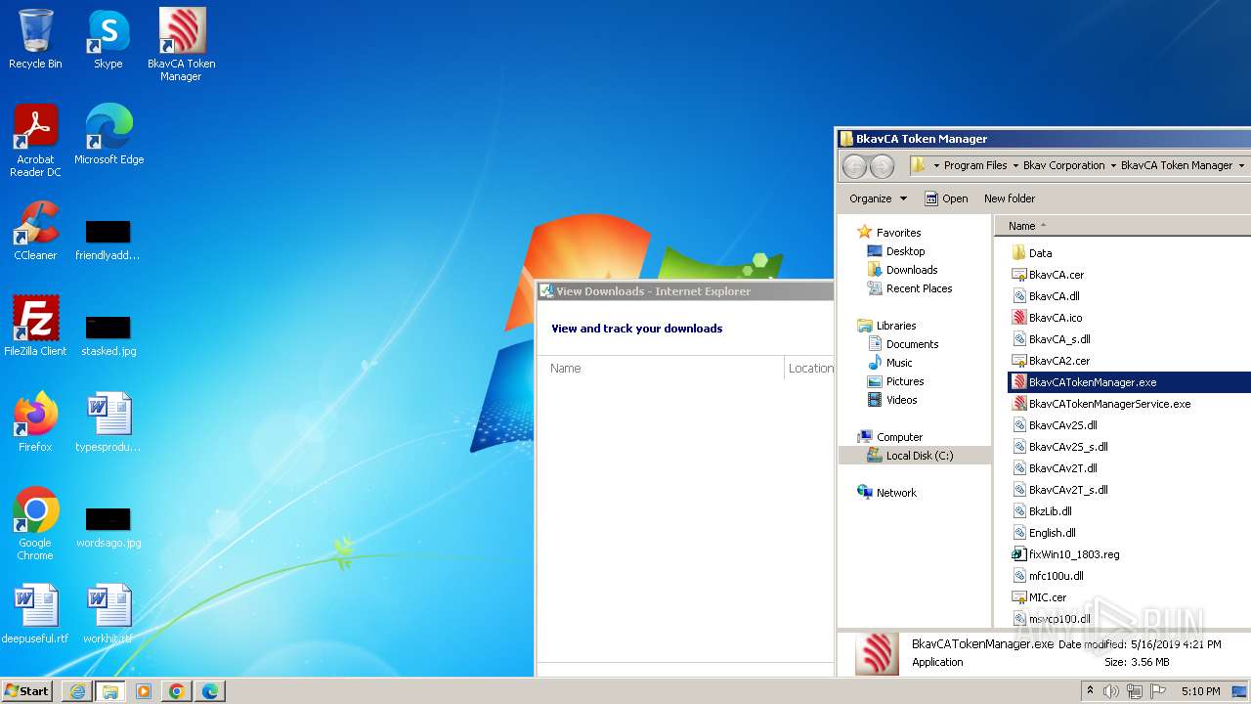The image size is (1251, 704).
Task: Open Chrome from the taskbar
Action: click(177, 691)
